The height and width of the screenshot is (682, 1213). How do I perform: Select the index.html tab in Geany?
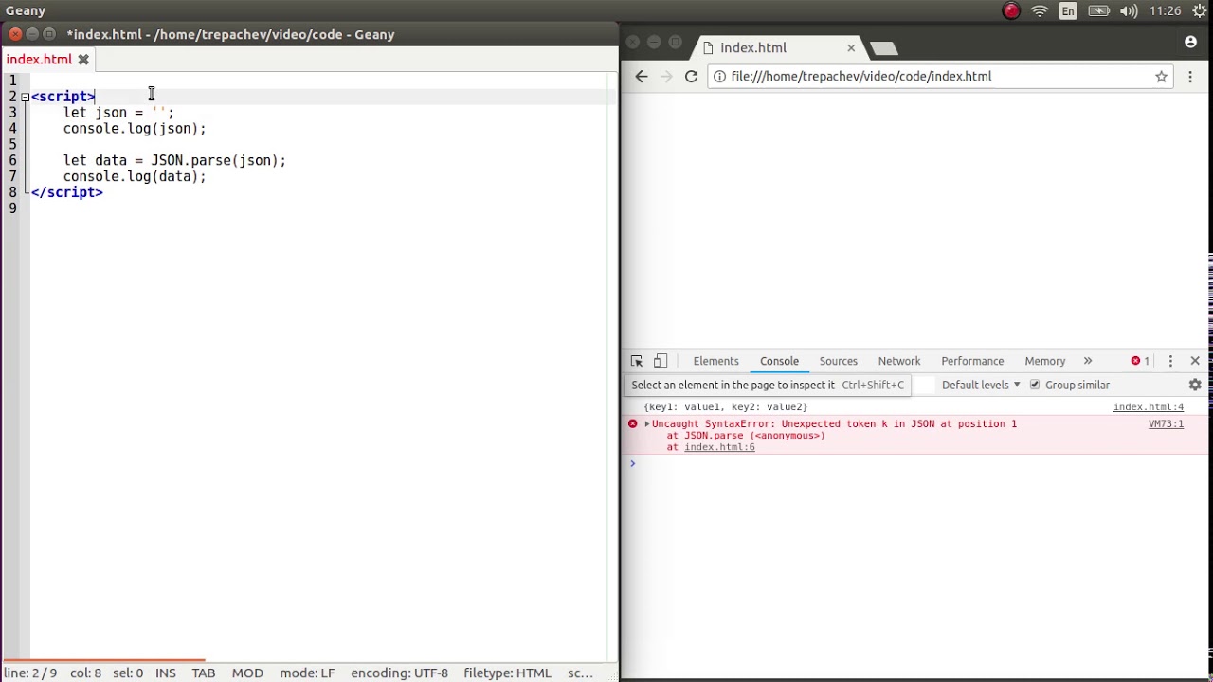click(39, 60)
